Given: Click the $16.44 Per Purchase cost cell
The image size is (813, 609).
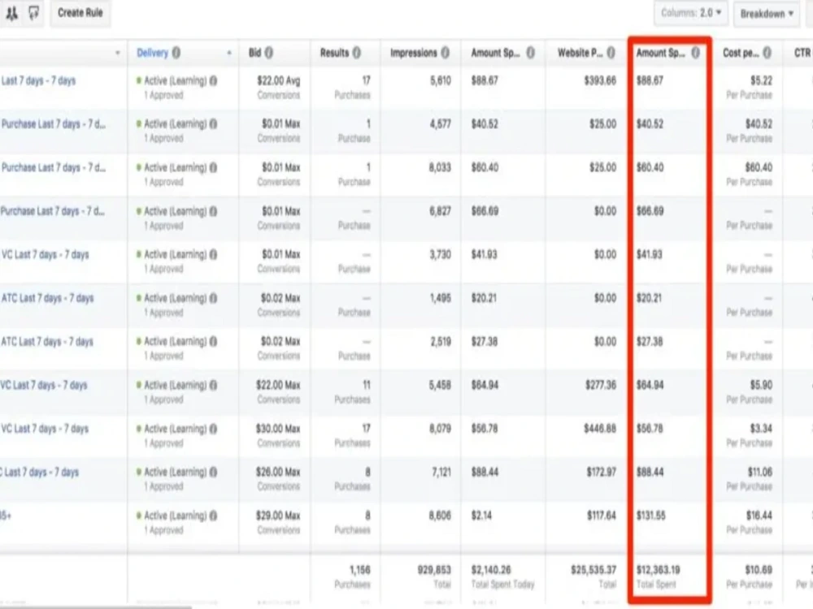Looking at the screenshot, I should pyautogui.click(x=759, y=516).
